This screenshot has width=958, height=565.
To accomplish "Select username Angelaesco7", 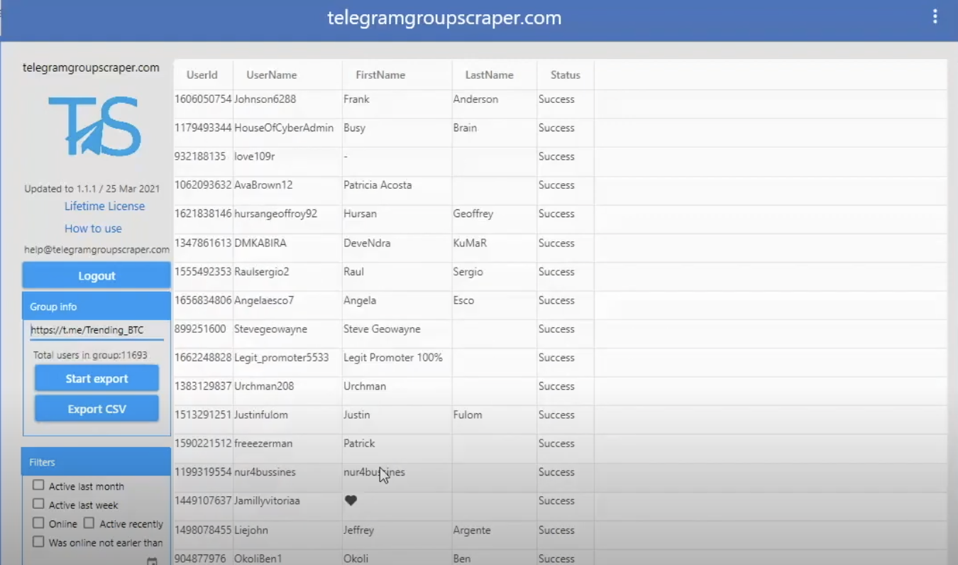I will pyautogui.click(x=264, y=300).
